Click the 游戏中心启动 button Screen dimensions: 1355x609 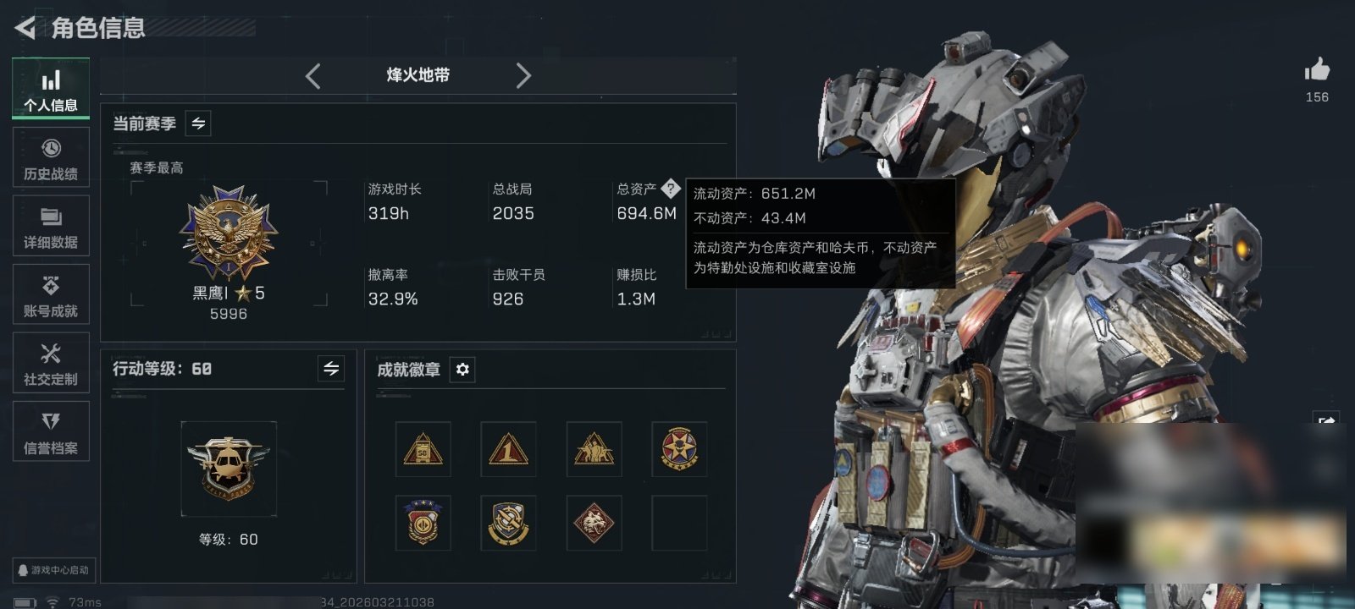point(53,570)
